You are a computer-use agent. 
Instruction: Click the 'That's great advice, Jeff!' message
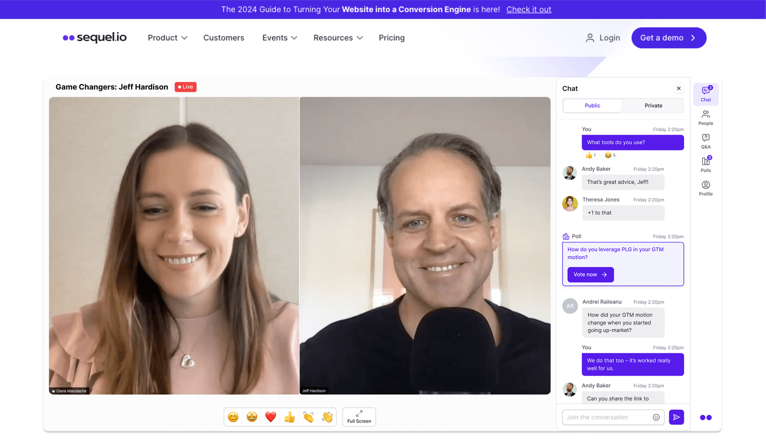point(623,182)
